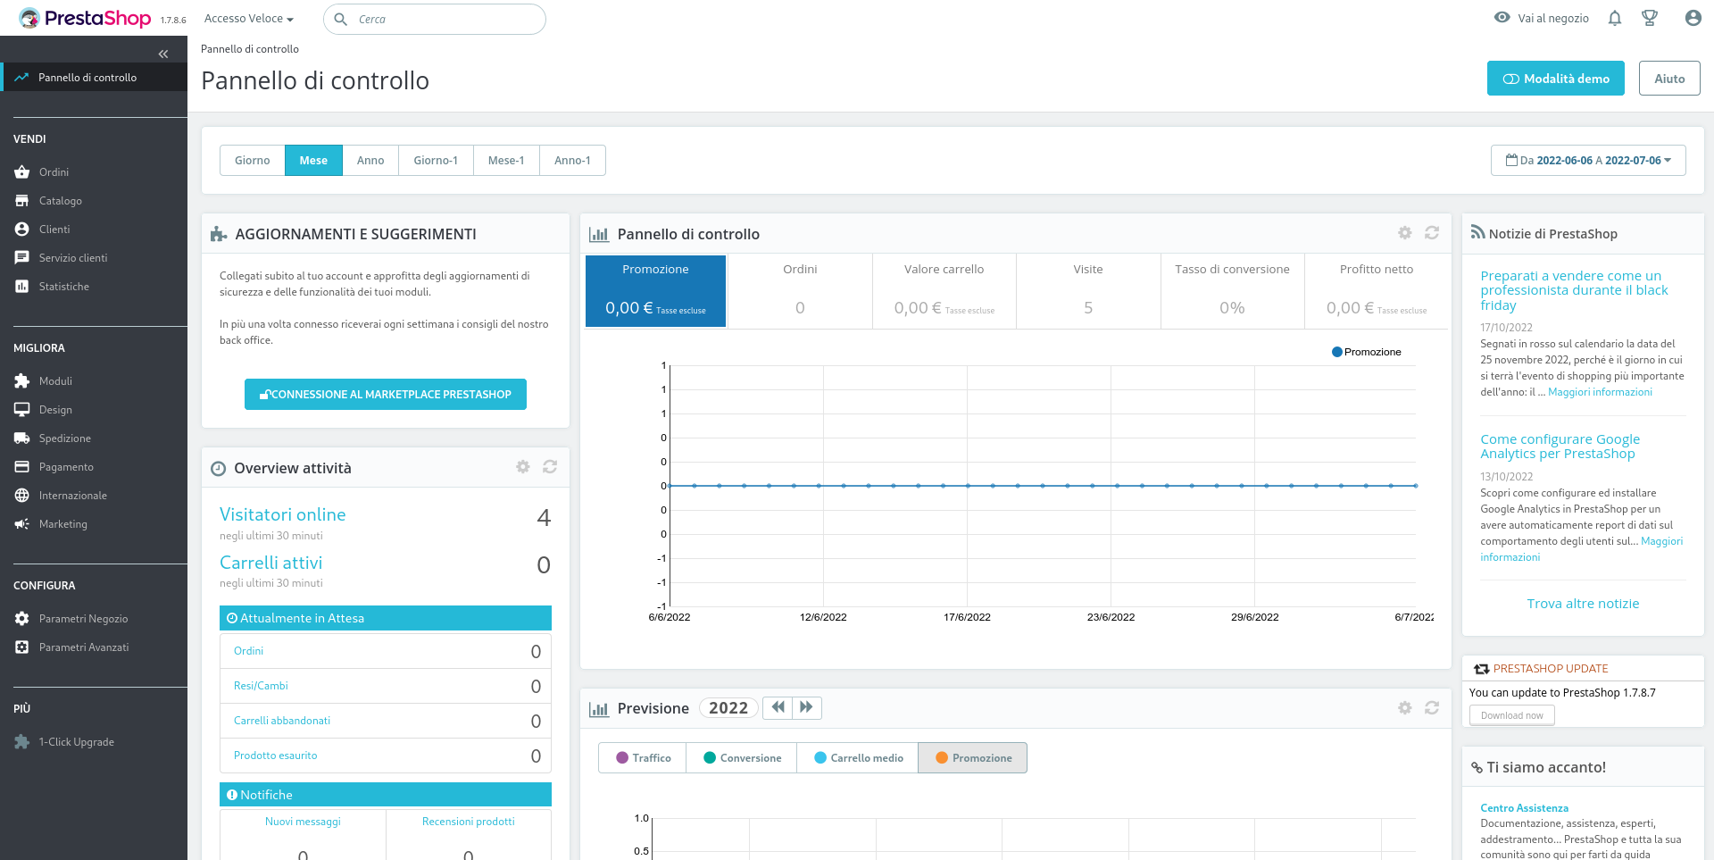Screen dimensions: 1714x860
Task: Collapse the left sidebar with the chevrons
Action: pyautogui.click(x=163, y=54)
